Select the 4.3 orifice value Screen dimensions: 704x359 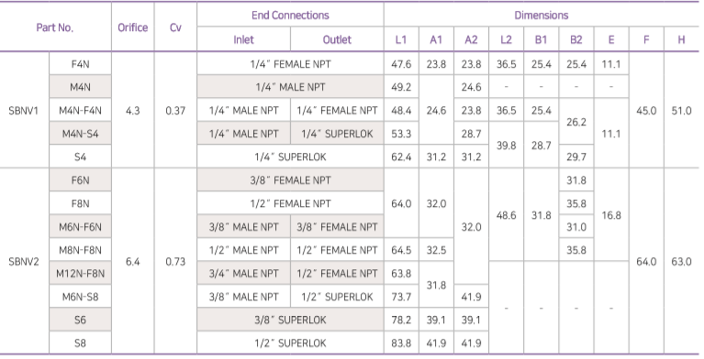coord(133,110)
